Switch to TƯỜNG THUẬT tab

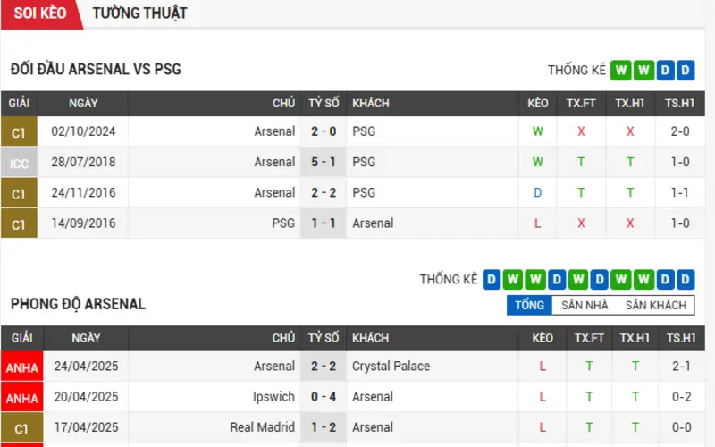(139, 13)
